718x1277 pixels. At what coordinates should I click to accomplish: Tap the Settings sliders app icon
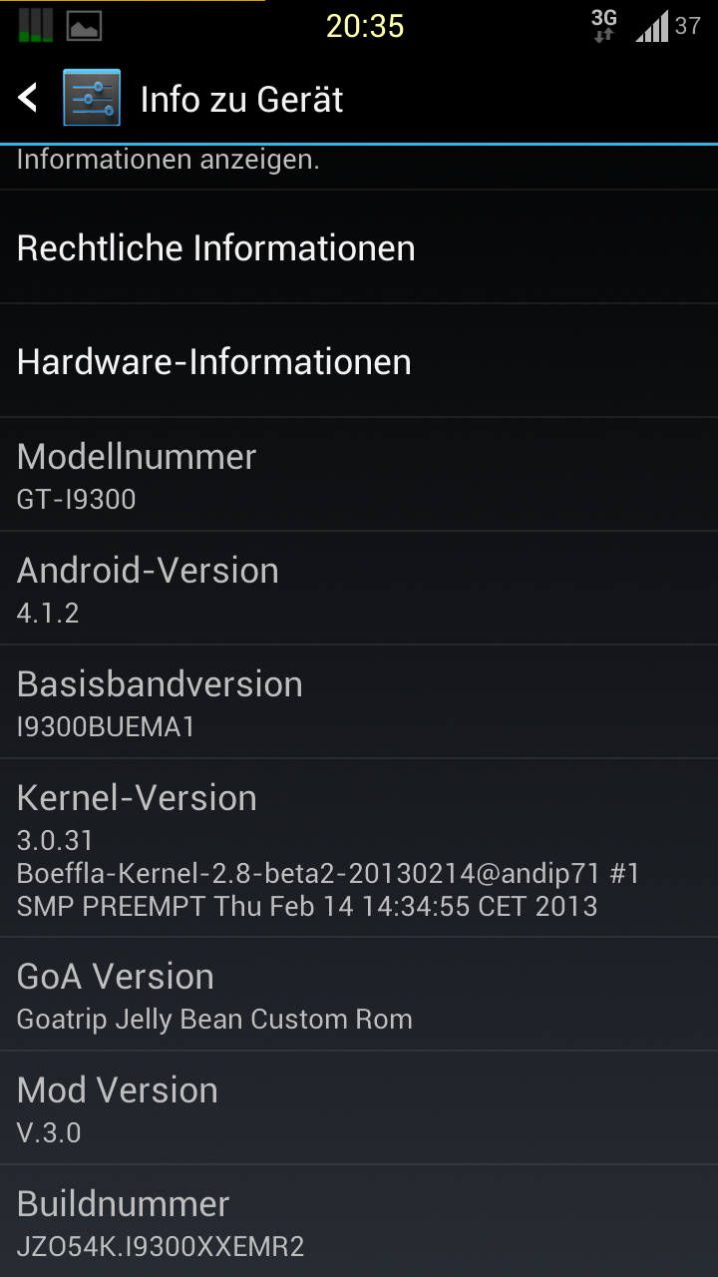point(92,98)
